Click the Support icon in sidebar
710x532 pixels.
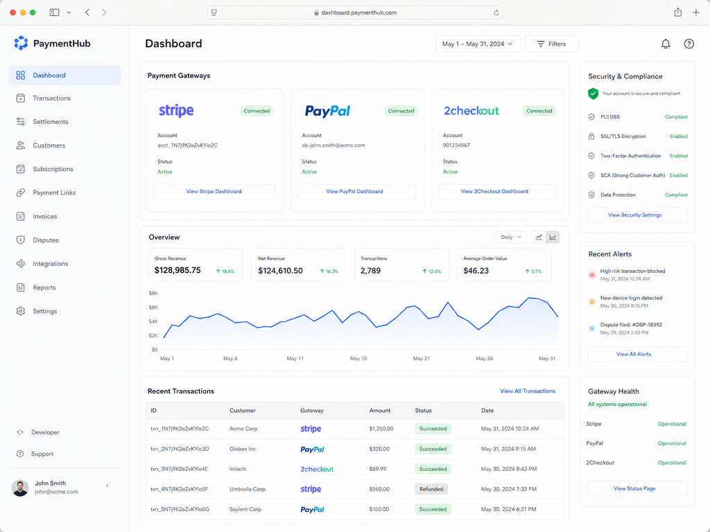coord(20,454)
